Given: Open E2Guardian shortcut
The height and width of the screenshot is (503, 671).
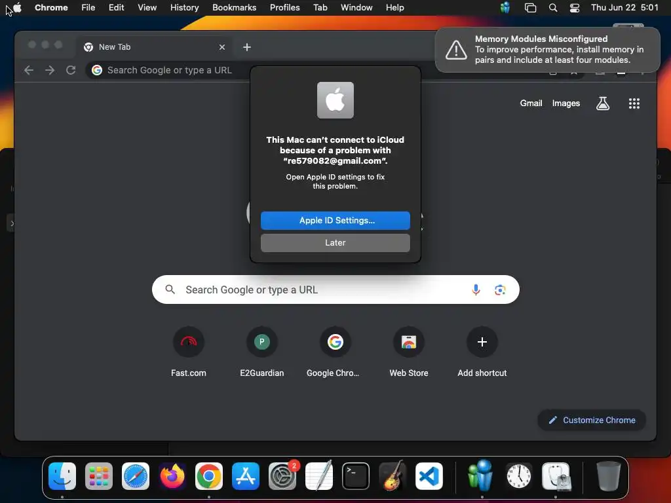Looking at the screenshot, I should pos(261,352).
